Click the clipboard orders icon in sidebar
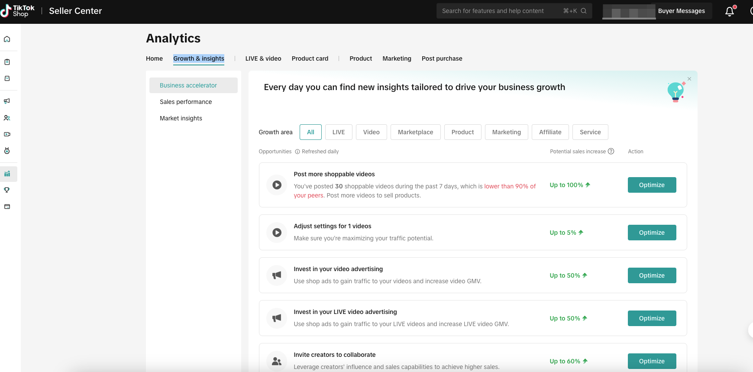The height and width of the screenshot is (372, 753). (x=7, y=62)
